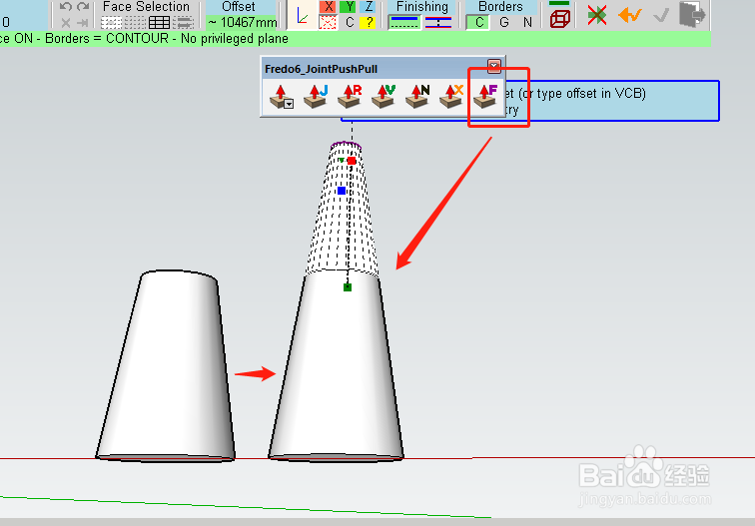Image resolution: width=755 pixels, height=526 pixels.
Task: Click the redo arrow in the top toolbar
Action: (83, 7)
